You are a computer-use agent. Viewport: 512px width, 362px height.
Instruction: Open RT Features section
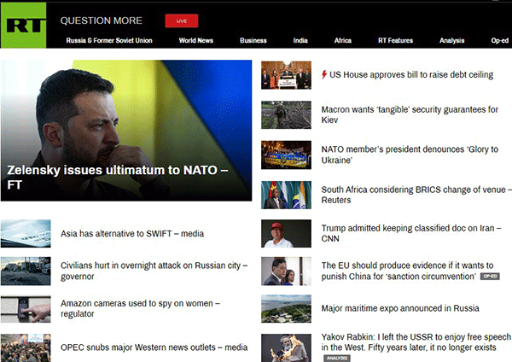395,40
